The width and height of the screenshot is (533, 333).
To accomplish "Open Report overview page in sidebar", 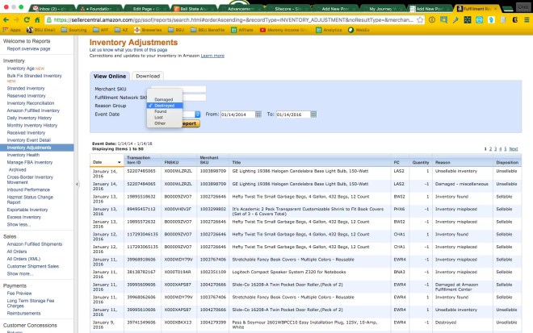I will click(28, 49).
